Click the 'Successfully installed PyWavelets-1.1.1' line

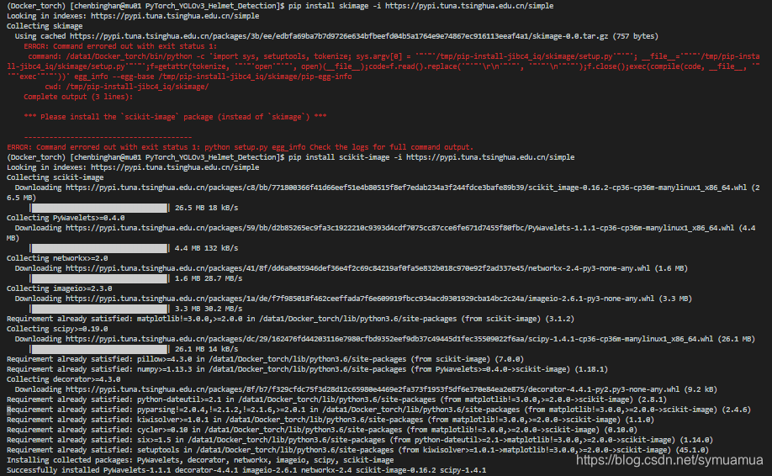click(246, 470)
